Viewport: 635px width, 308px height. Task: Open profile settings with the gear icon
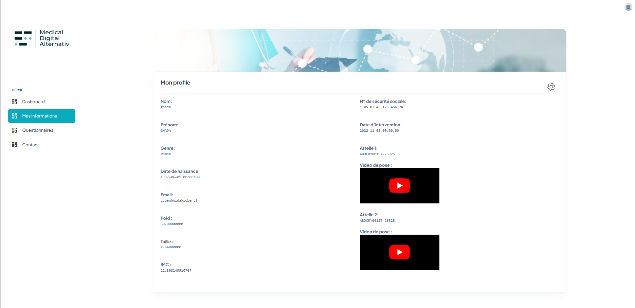click(x=551, y=87)
